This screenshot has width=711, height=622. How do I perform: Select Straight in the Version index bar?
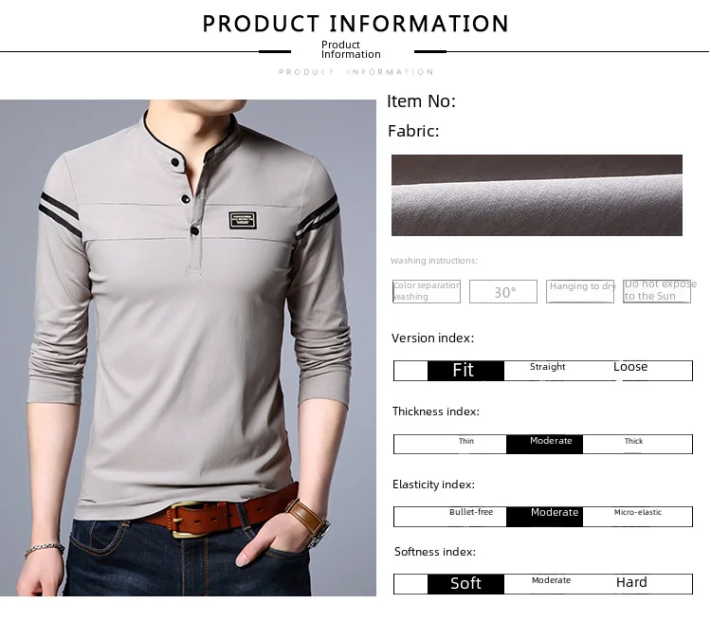(547, 367)
